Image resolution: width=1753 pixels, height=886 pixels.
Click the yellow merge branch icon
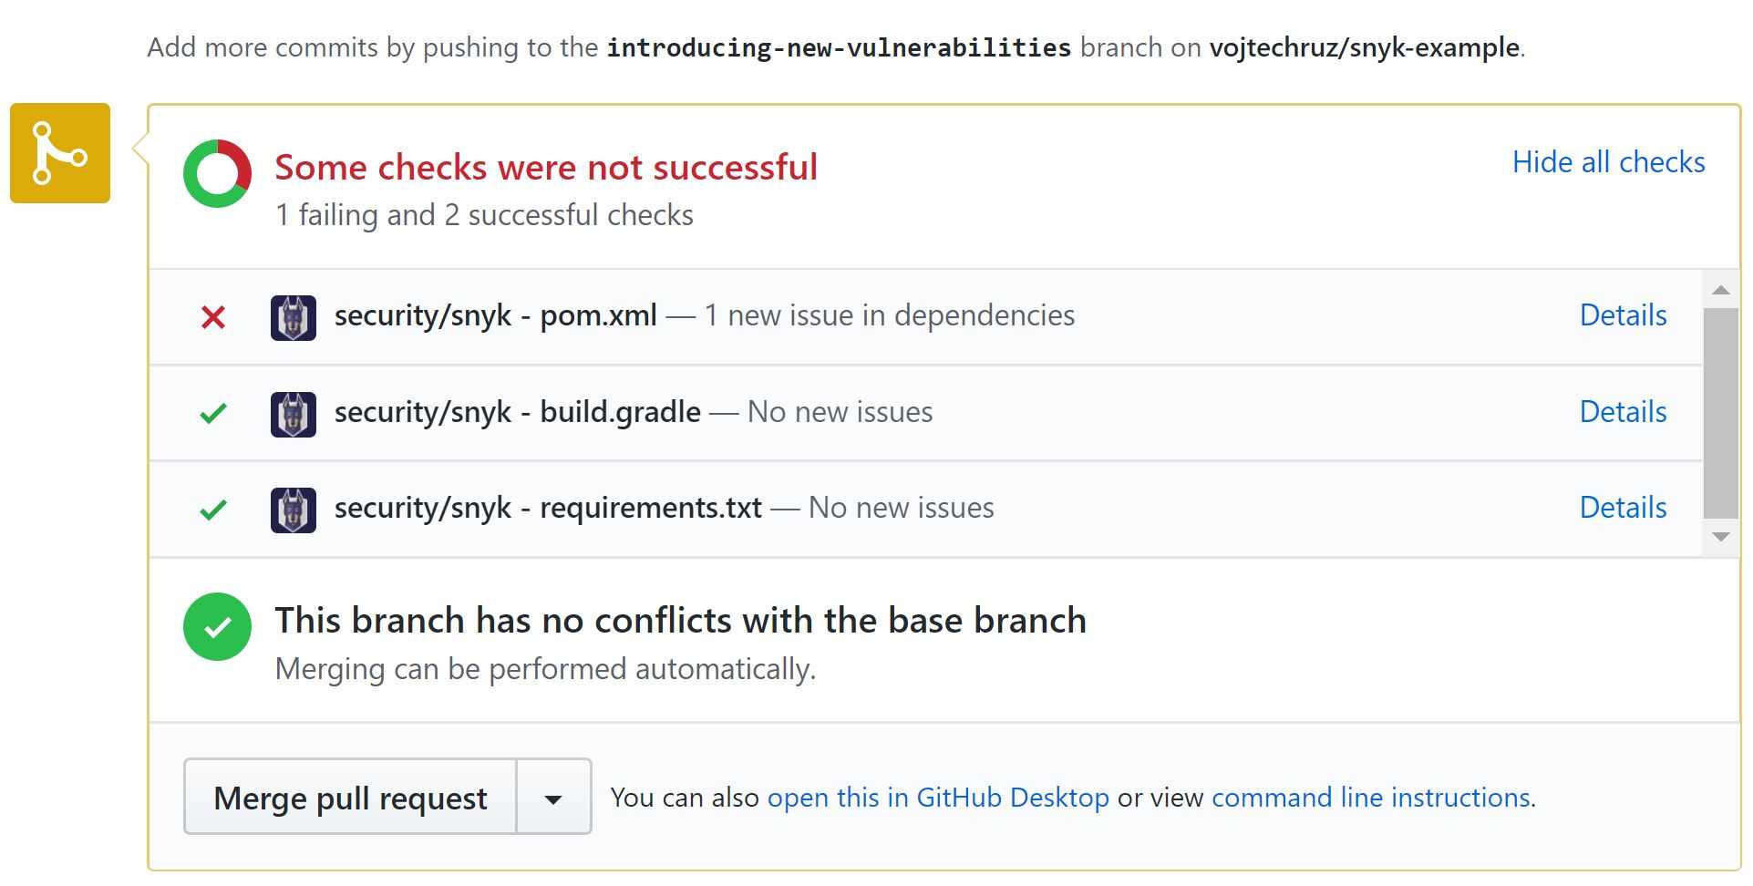(60, 153)
